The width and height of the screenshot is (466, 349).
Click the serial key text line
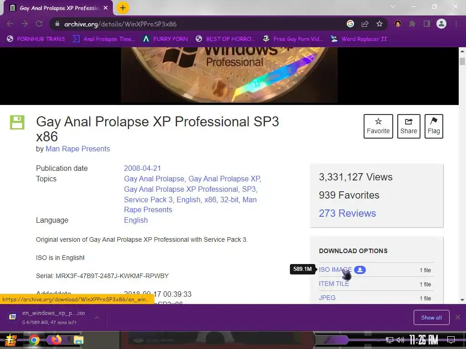102,276
